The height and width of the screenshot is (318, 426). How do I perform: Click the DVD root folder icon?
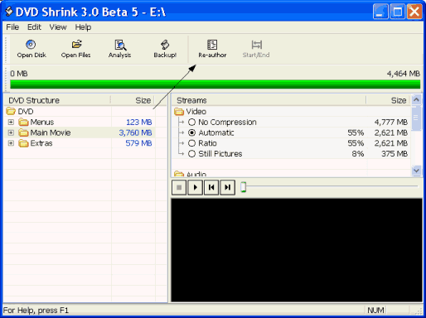(x=11, y=111)
